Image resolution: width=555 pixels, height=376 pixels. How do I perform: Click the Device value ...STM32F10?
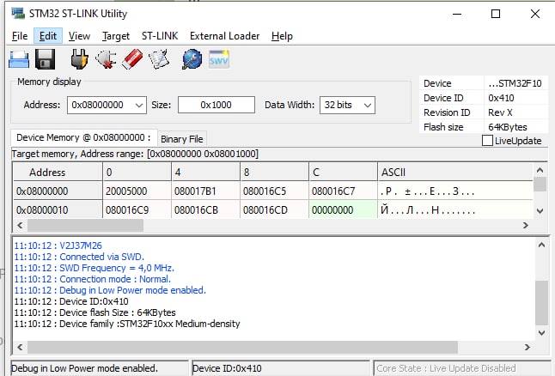click(x=515, y=83)
